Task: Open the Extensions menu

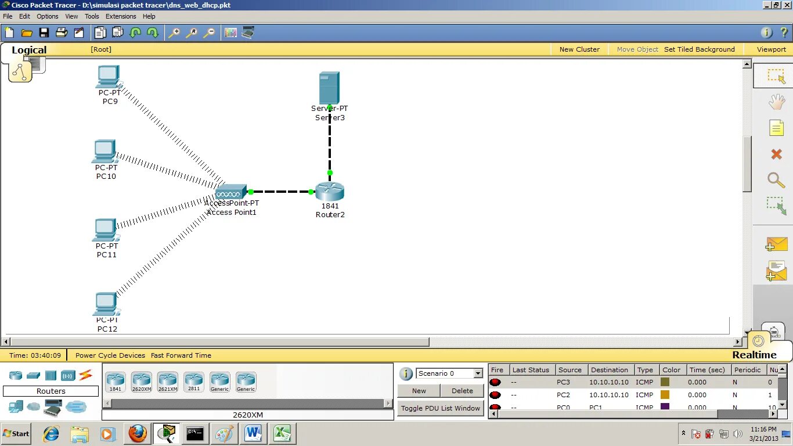Action: click(121, 16)
